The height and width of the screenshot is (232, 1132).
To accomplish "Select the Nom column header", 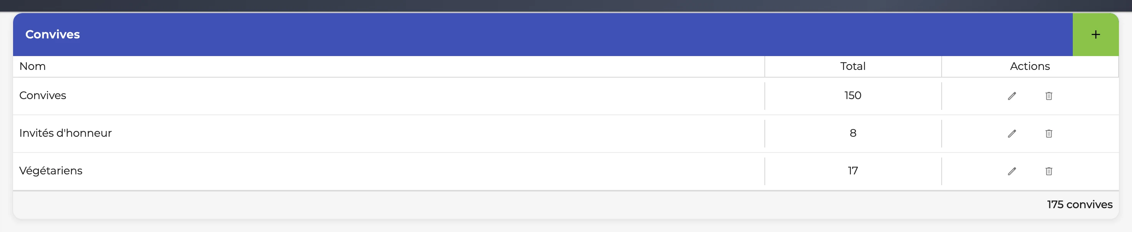I will click(x=33, y=66).
